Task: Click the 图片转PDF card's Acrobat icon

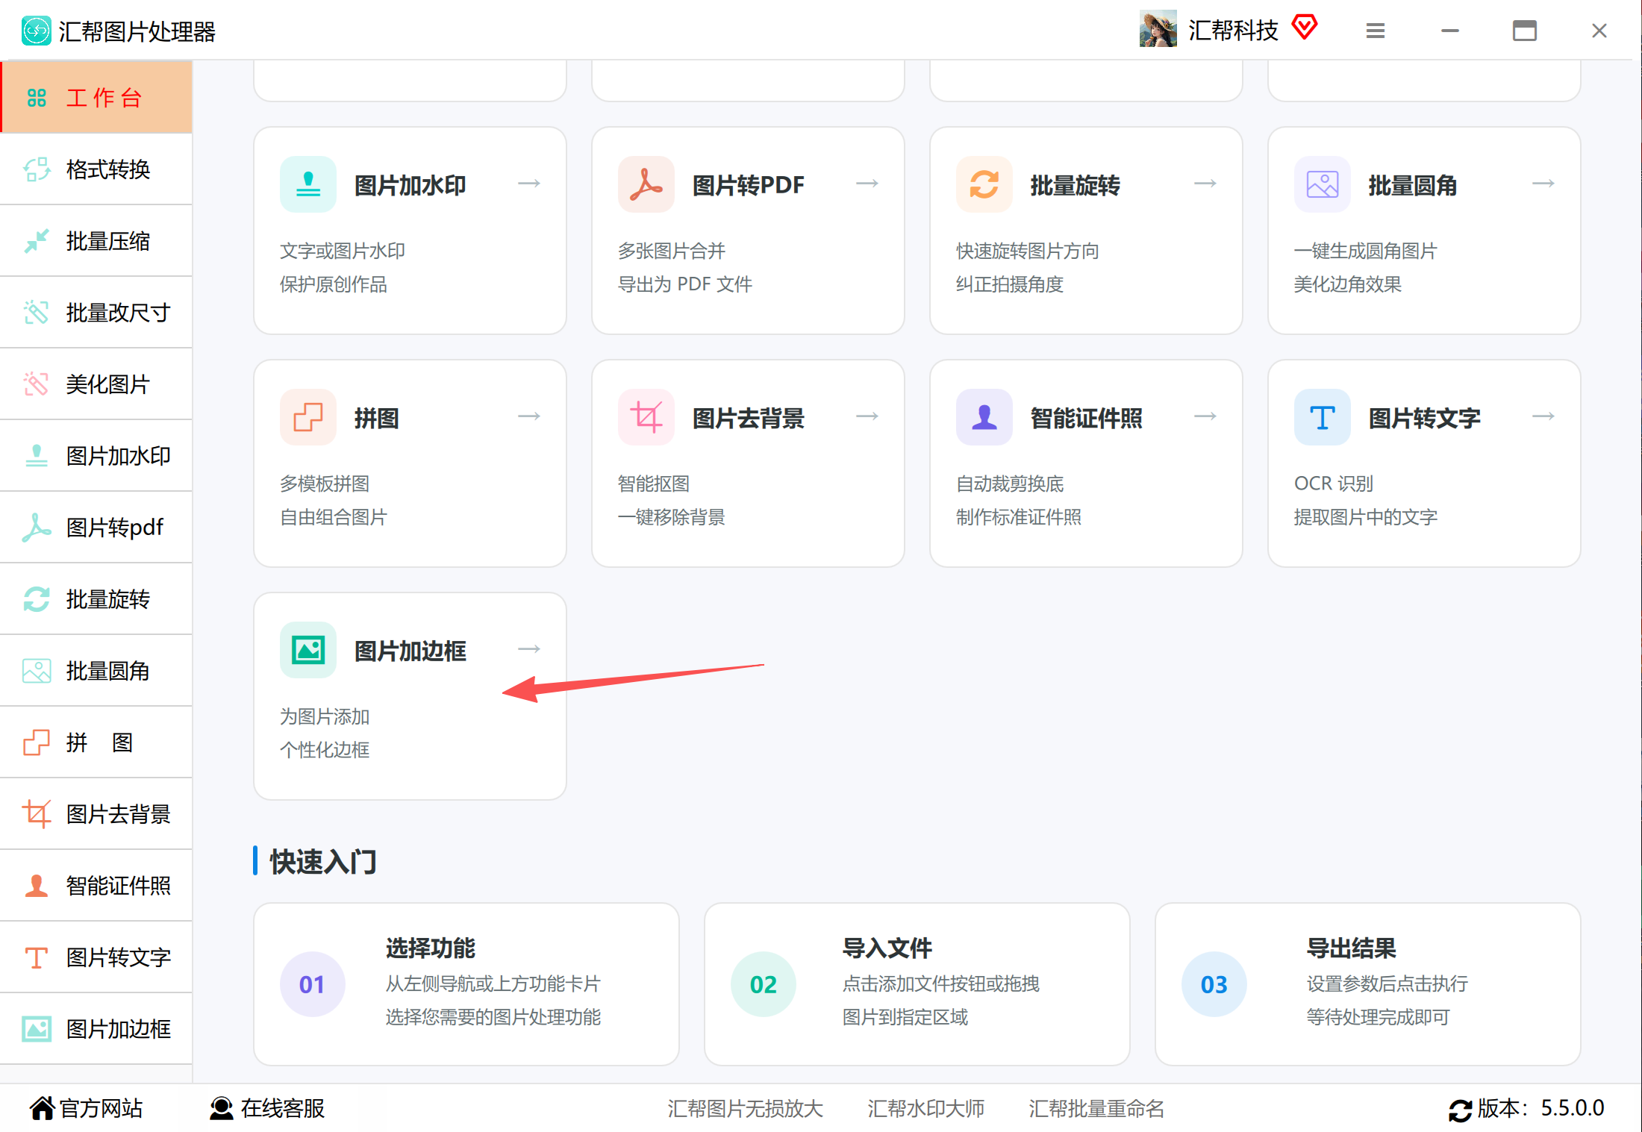Action: pos(646,184)
